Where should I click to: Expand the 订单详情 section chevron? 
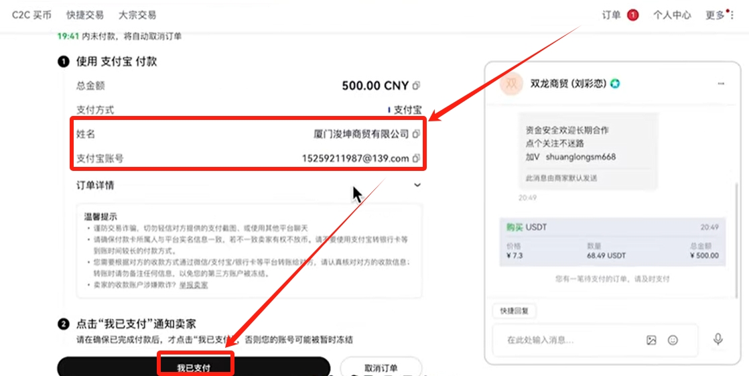pos(417,185)
